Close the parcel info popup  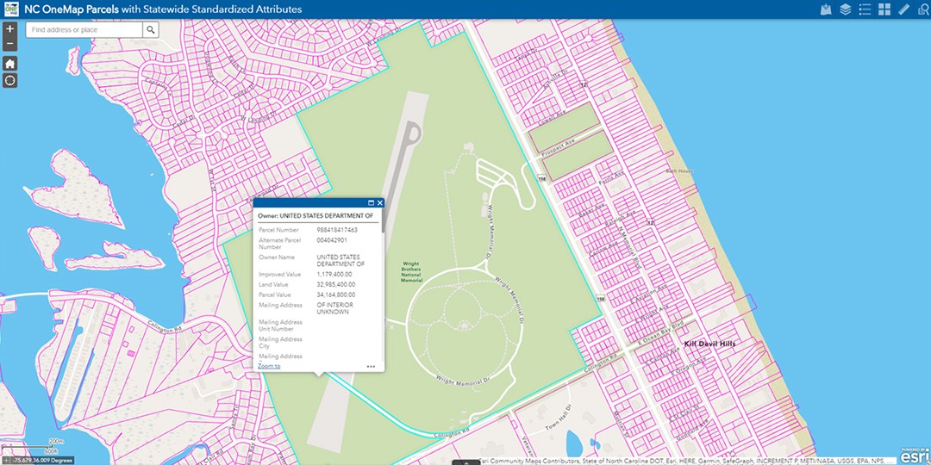pos(380,203)
